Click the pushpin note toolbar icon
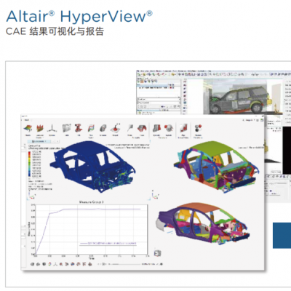This screenshot has width=291, height=291. 130,128
